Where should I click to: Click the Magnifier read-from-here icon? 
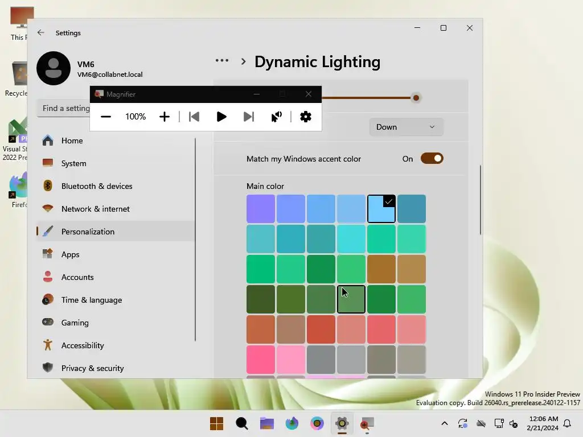[276, 117]
